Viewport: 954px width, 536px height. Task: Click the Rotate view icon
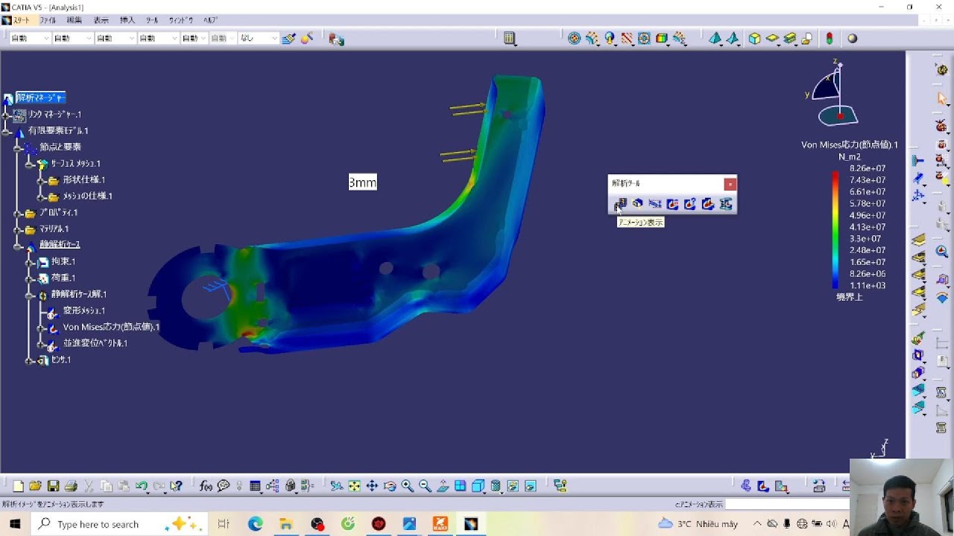(x=390, y=486)
